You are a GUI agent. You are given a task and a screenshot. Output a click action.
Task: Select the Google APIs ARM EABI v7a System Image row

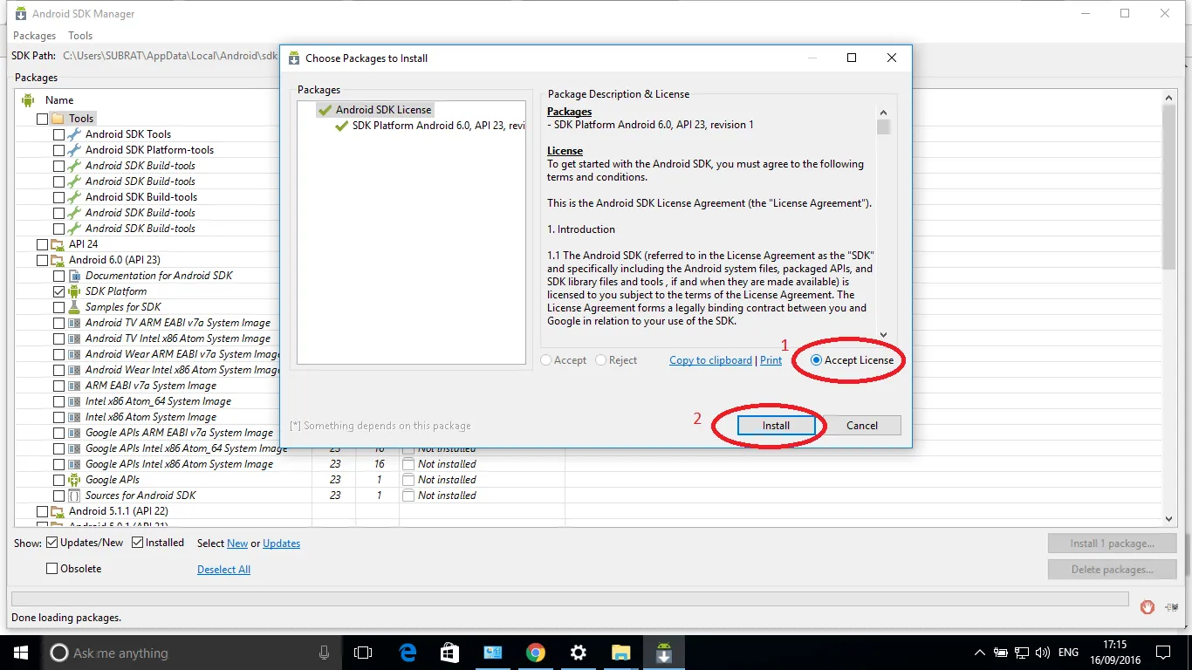pos(180,433)
